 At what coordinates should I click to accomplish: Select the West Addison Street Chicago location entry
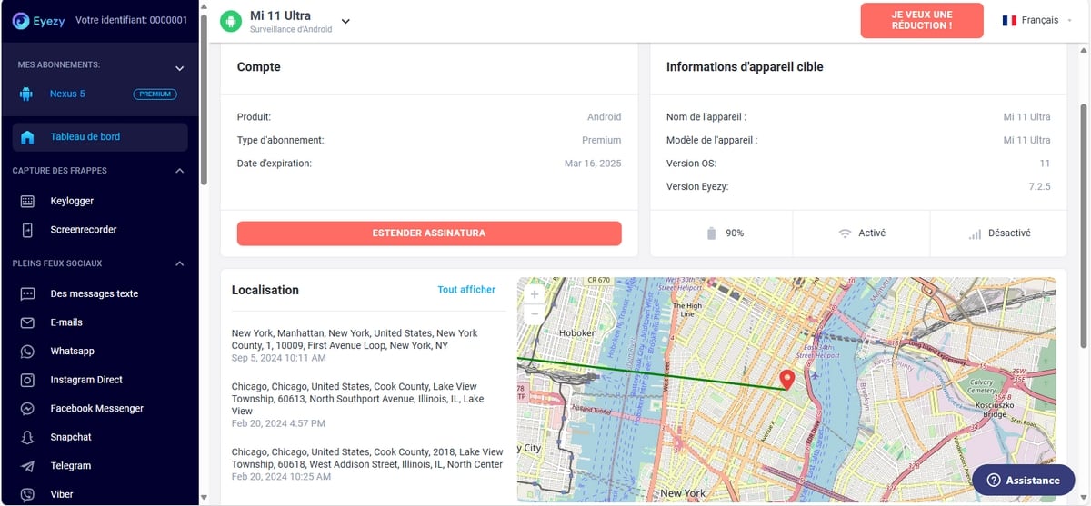tap(367, 464)
